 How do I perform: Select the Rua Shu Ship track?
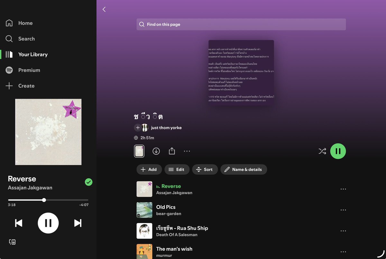point(182,228)
